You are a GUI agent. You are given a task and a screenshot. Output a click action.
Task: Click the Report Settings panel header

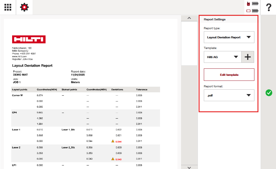tap(214, 19)
